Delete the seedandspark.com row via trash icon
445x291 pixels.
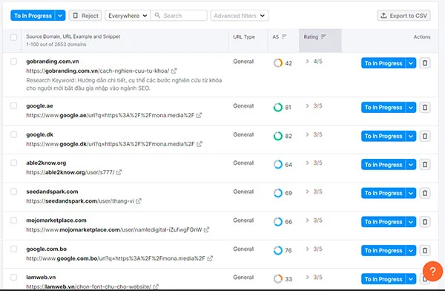(425, 193)
